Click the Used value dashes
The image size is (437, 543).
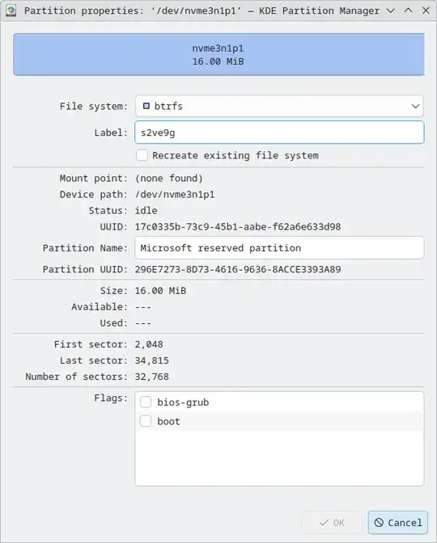pos(143,323)
